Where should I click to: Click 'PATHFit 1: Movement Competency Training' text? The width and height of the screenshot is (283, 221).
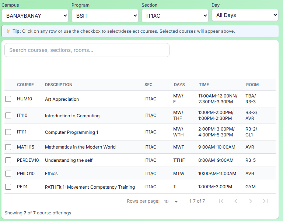[x=90, y=187]
